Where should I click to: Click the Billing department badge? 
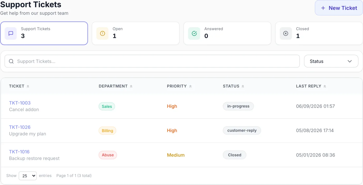107,131
